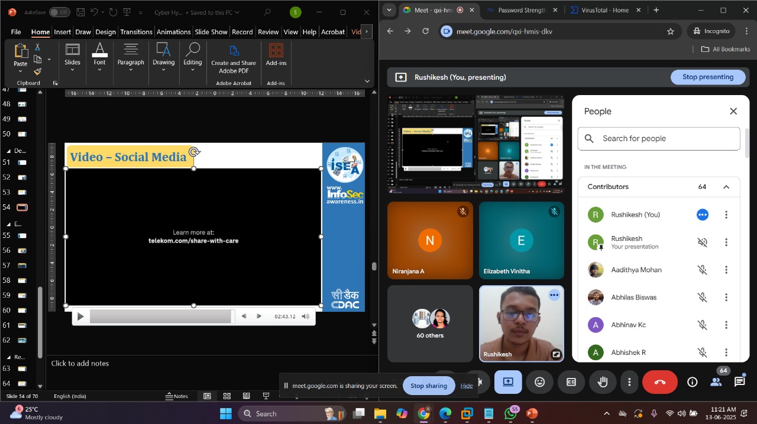Viewport: 757px width, 424px height.
Task: Open the emoji reactions in Meet
Action: coord(539,382)
